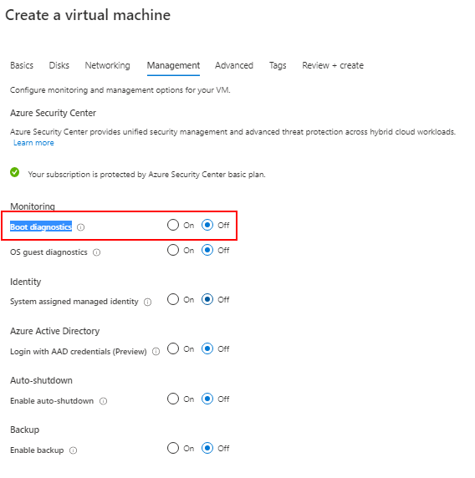475x478 pixels.
Task: Turn Boot diagnostics On
Action: (173, 226)
